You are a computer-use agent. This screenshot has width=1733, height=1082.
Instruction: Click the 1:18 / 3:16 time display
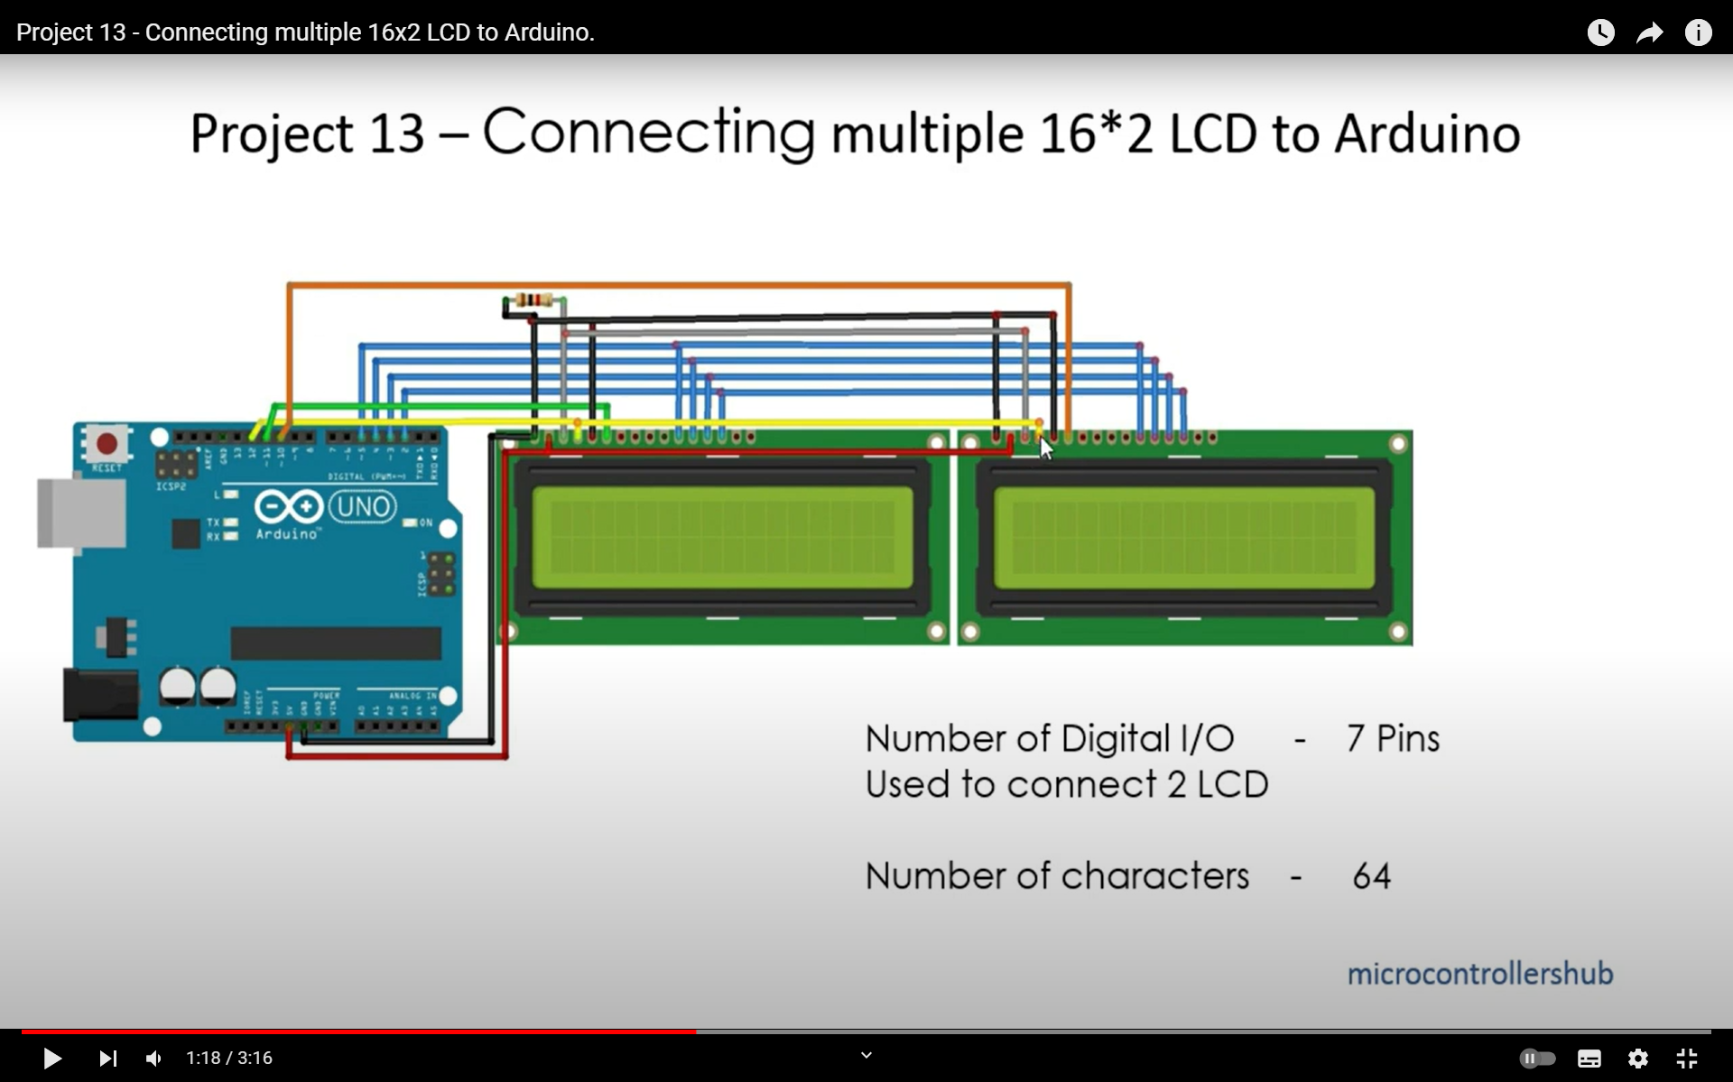tap(229, 1058)
